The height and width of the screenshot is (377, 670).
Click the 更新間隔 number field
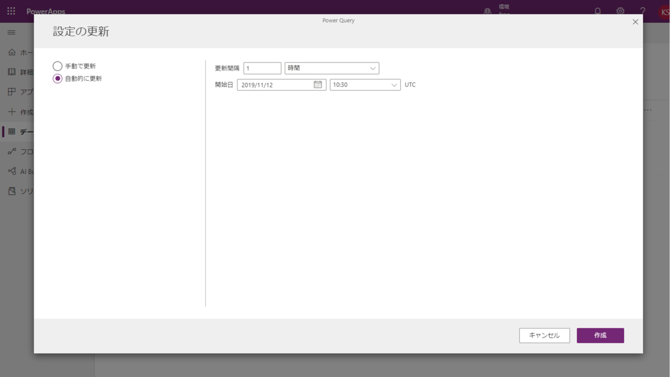pyautogui.click(x=262, y=68)
